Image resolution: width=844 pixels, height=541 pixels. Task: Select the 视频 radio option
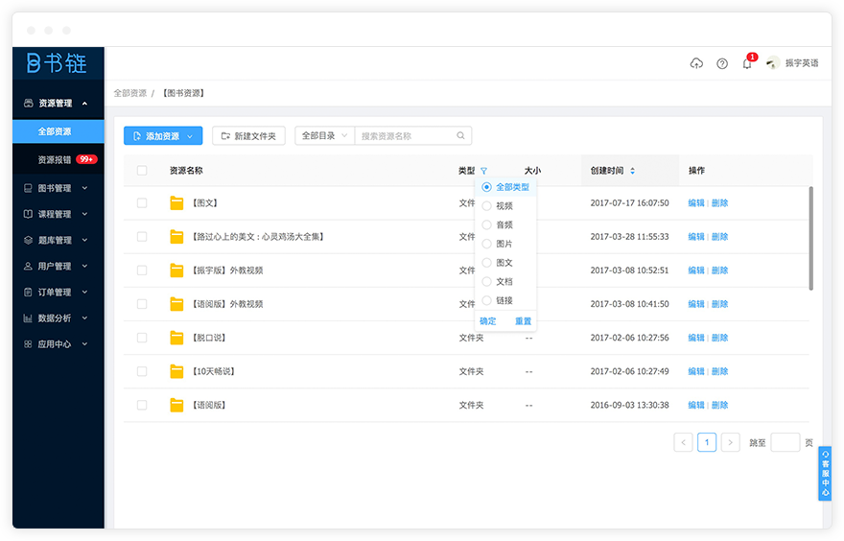487,206
